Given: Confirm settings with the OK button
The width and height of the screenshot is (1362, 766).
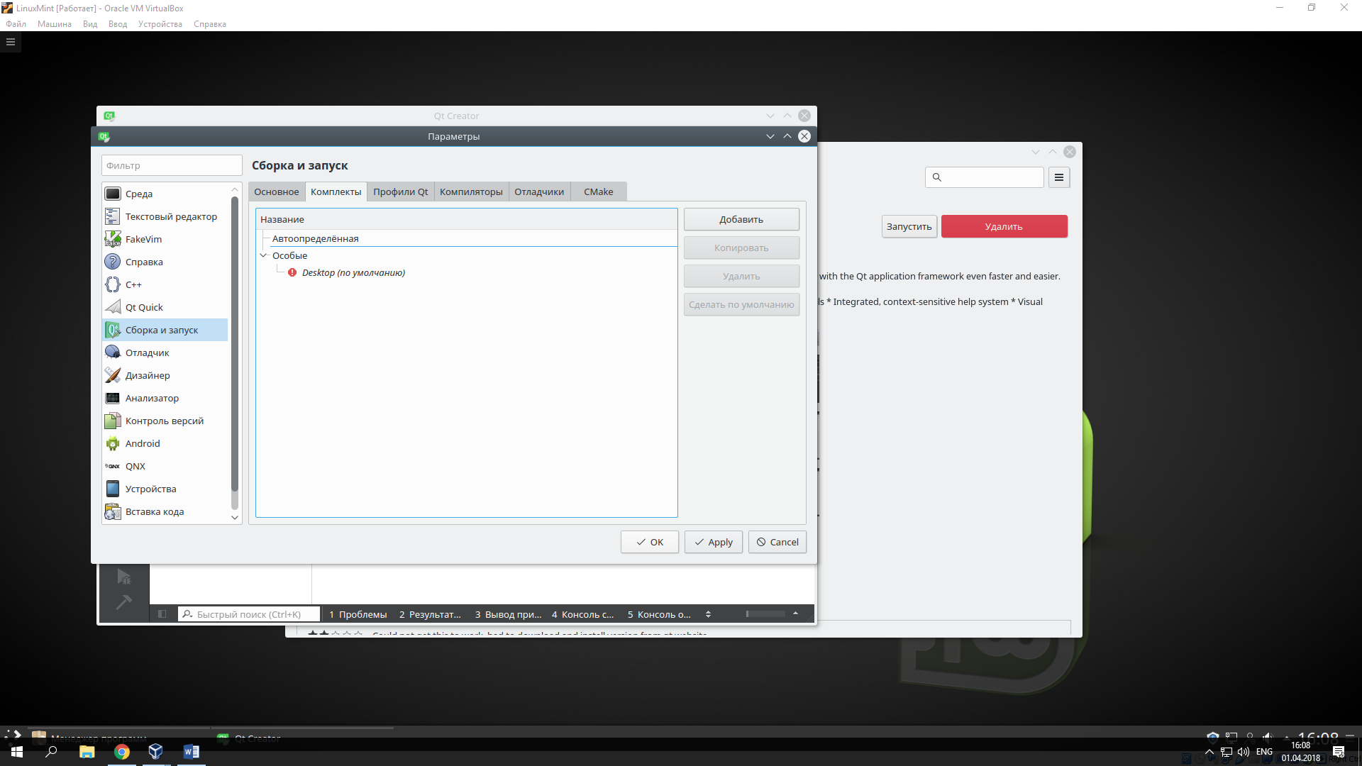Looking at the screenshot, I should click(650, 542).
